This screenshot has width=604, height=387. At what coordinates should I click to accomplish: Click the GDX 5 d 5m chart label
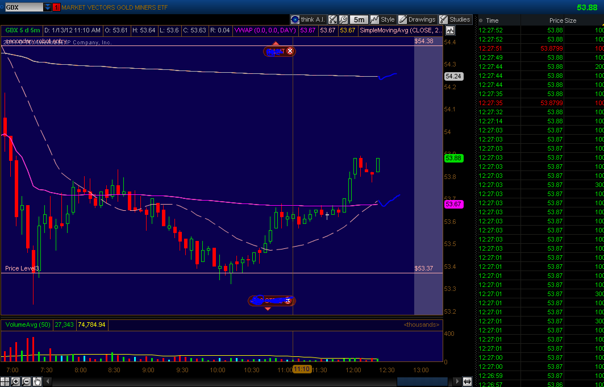[22, 30]
